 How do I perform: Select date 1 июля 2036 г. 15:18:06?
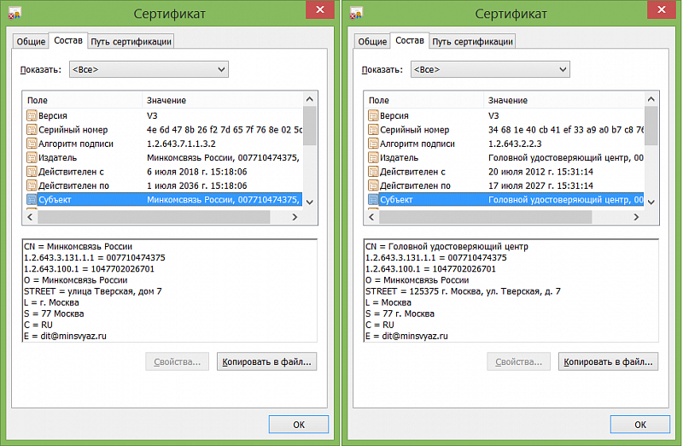point(197,185)
